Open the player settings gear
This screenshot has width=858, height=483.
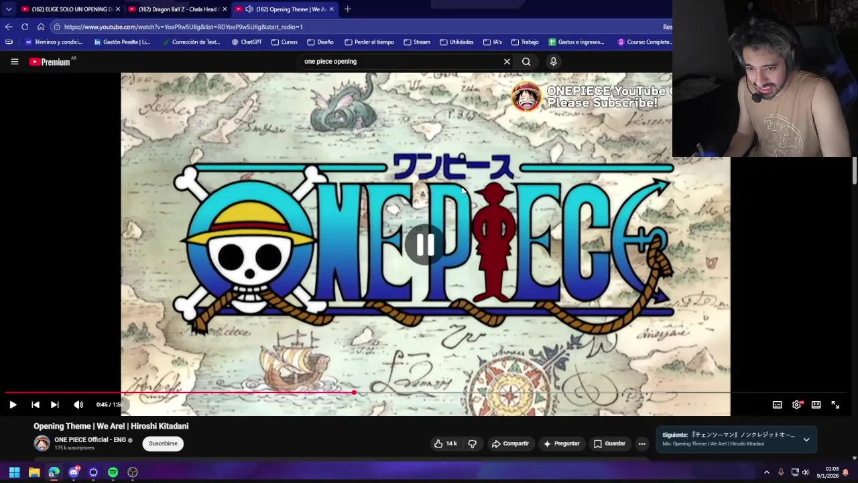[797, 405]
